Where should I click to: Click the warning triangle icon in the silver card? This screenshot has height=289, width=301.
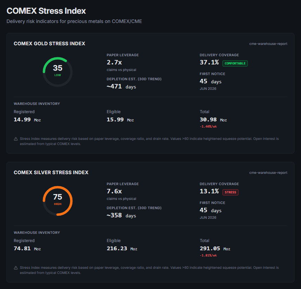point(16,268)
